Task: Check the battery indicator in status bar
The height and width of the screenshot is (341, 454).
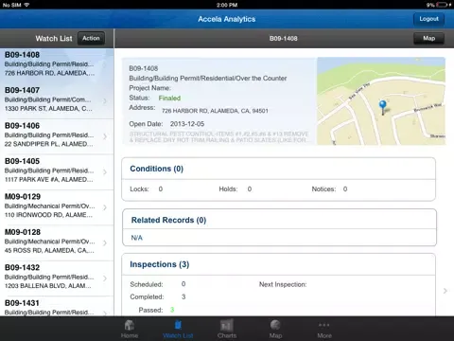Action: (x=442, y=5)
